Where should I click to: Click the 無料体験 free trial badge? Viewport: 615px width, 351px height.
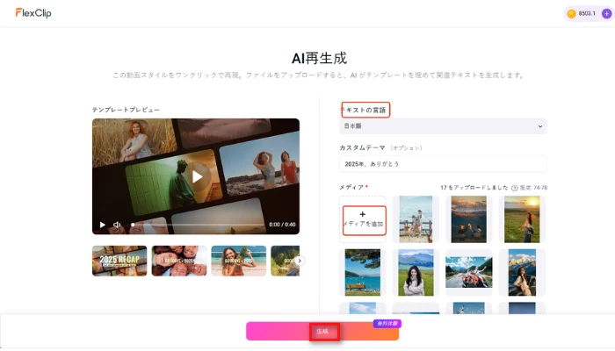[x=387, y=324]
